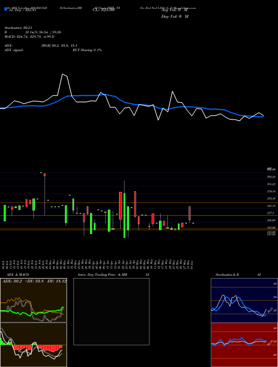Click the 359.16 price axis label
Screen dimensions: 278x367
point(271,199)
